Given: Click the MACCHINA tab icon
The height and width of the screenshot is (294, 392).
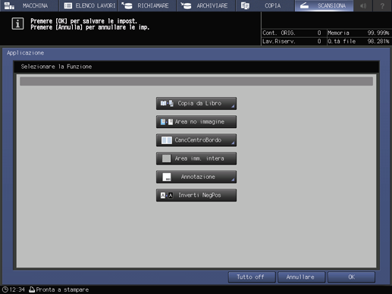Looking at the screenshot, I should point(9,5).
